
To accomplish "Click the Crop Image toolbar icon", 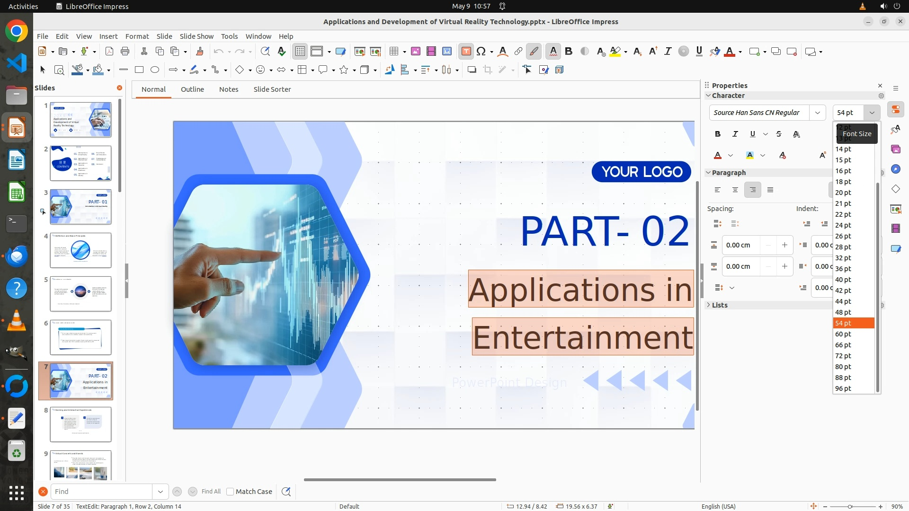I will tap(487, 70).
